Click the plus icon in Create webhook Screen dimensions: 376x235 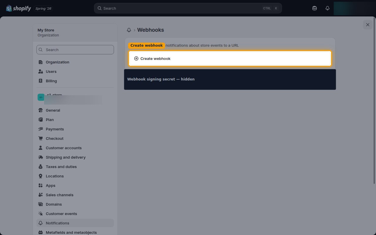pyautogui.click(x=136, y=58)
